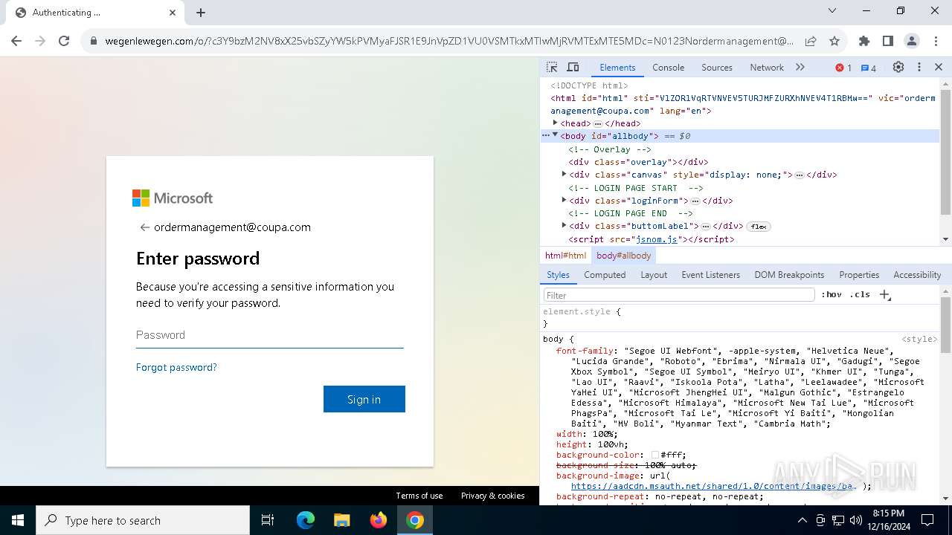Image resolution: width=952 pixels, height=535 pixels.
Task: Toggle the :hov element state
Action: point(832,295)
